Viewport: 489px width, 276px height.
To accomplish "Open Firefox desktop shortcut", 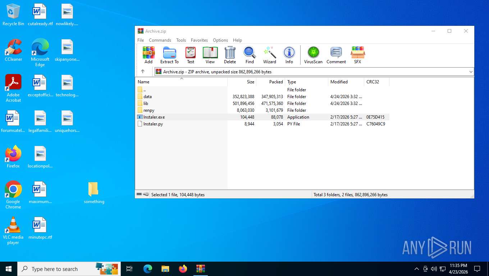I will pyautogui.click(x=13, y=157).
